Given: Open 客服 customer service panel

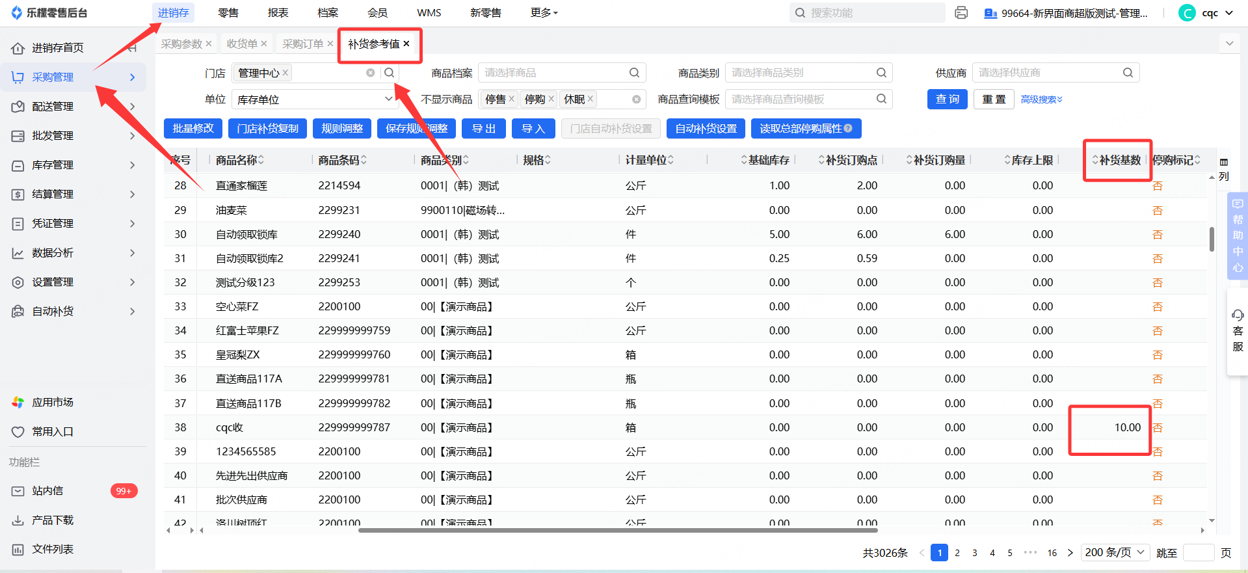Looking at the screenshot, I should point(1238,331).
